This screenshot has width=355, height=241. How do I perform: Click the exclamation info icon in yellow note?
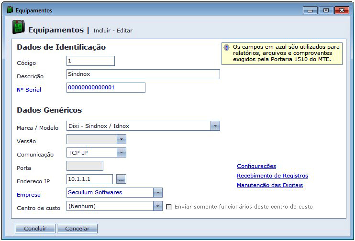pyautogui.click(x=226, y=47)
